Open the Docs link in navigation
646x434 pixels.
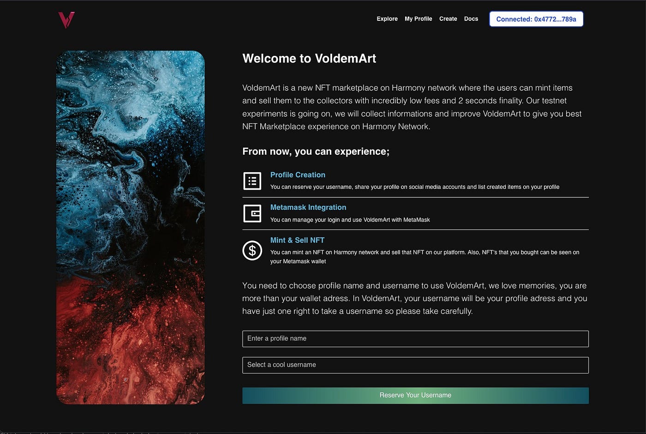pos(471,19)
